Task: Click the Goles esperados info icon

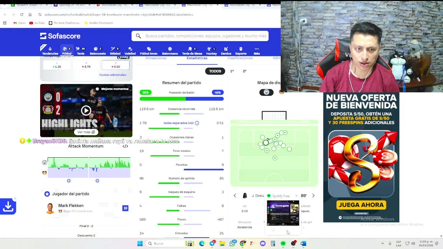Action: [197, 123]
